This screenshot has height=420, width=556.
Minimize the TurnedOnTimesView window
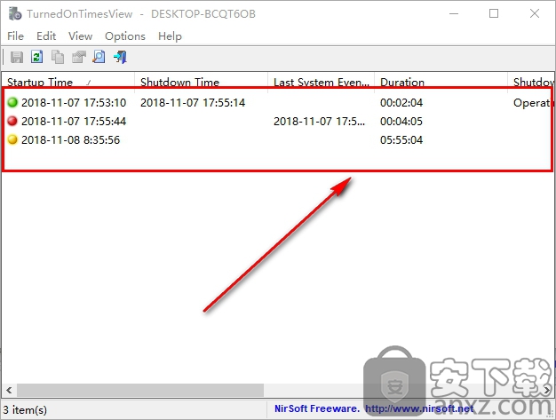(x=454, y=14)
